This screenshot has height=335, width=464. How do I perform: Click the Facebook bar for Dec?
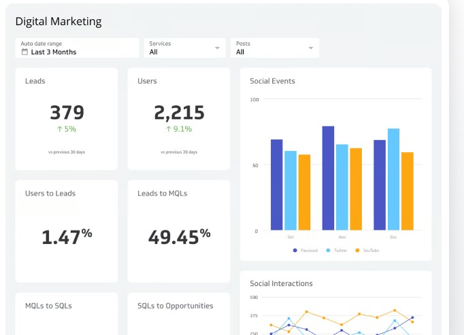pos(380,185)
